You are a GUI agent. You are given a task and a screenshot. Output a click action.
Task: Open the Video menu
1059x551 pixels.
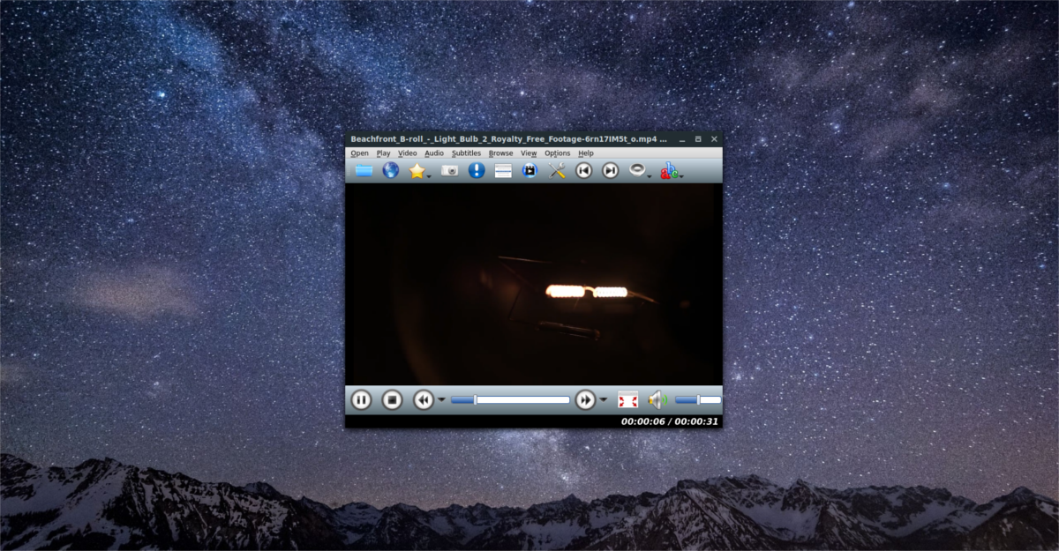[x=407, y=153]
